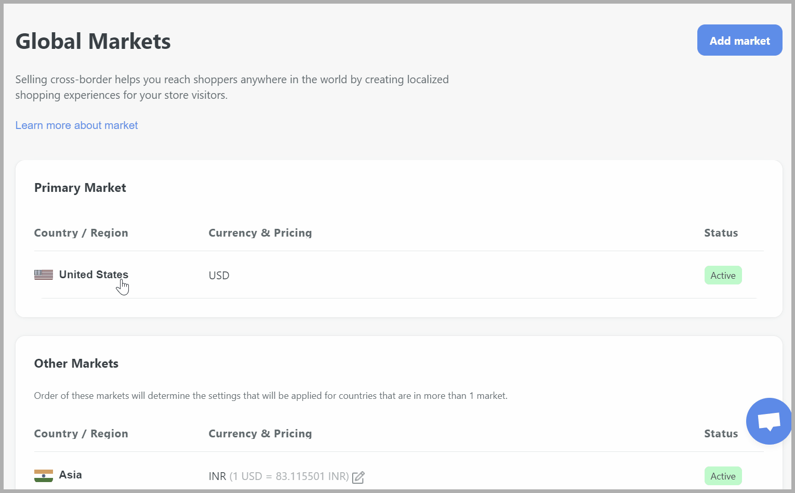Click the market order explanation text
The height and width of the screenshot is (493, 795).
271,396
